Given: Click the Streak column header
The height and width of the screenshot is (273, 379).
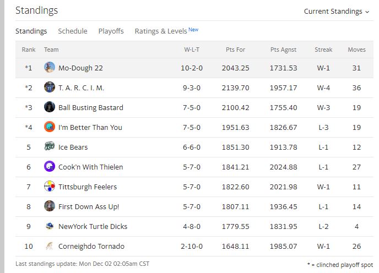Looking at the screenshot, I should point(323,50).
